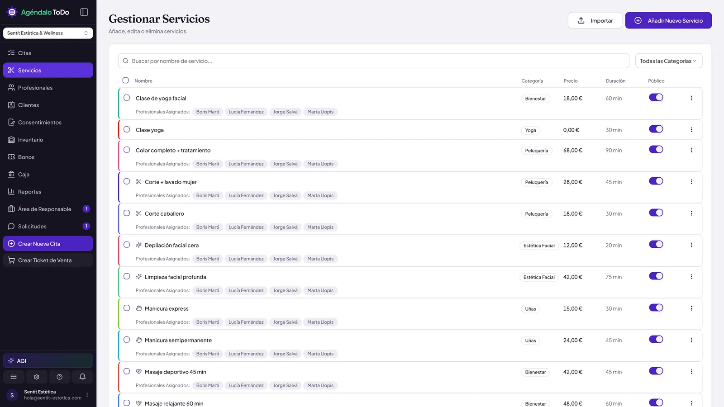Open Inventario in the sidebar
724x407 pixels.
(x=48, y=140)
